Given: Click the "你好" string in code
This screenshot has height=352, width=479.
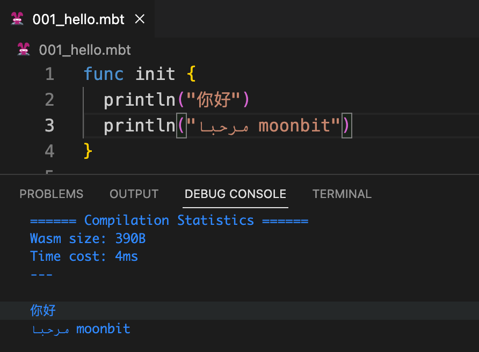Looking at the screenshot, I should (214, 100).
